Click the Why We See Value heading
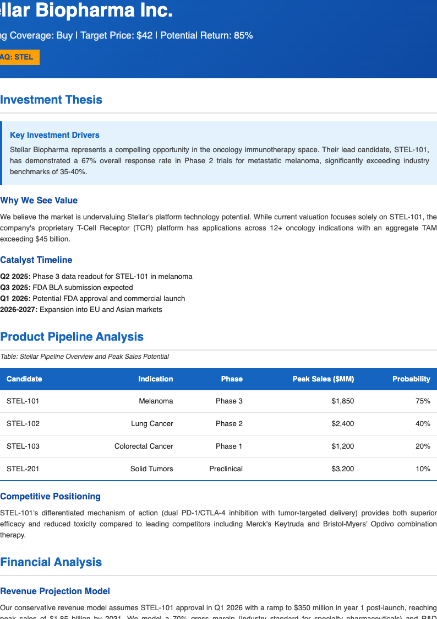Viewport: 437px width, 619px height. click(39, 200)
